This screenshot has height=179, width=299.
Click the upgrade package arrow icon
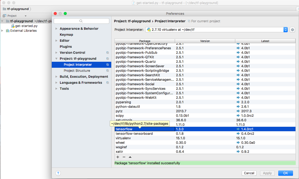pos(130,157)
